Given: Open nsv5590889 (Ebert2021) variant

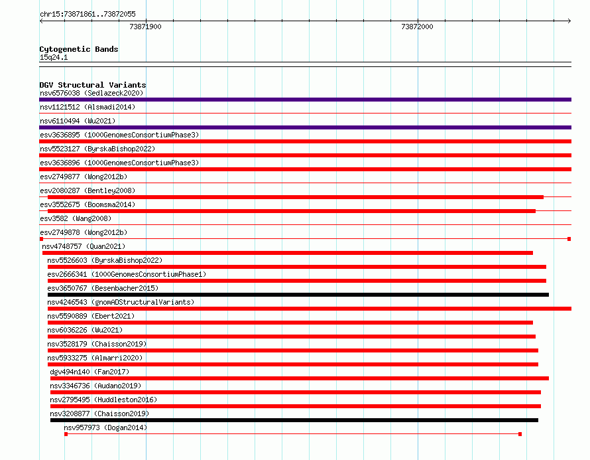Looking at the screenshot, I should [x=91, y=316].
